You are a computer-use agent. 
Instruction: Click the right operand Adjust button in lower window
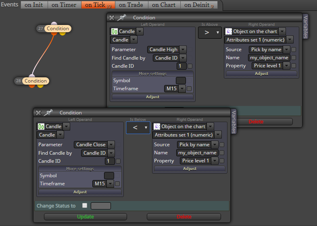[x=190, y=169]
